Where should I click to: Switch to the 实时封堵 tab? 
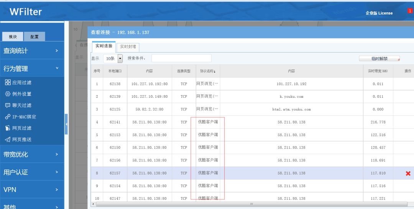pyautogui.click(x=128, y=47)
